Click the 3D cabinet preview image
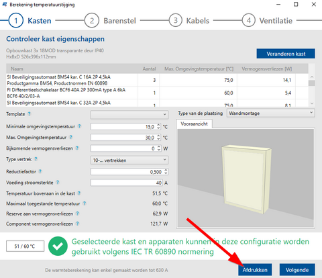 click(x=246, y=178)
